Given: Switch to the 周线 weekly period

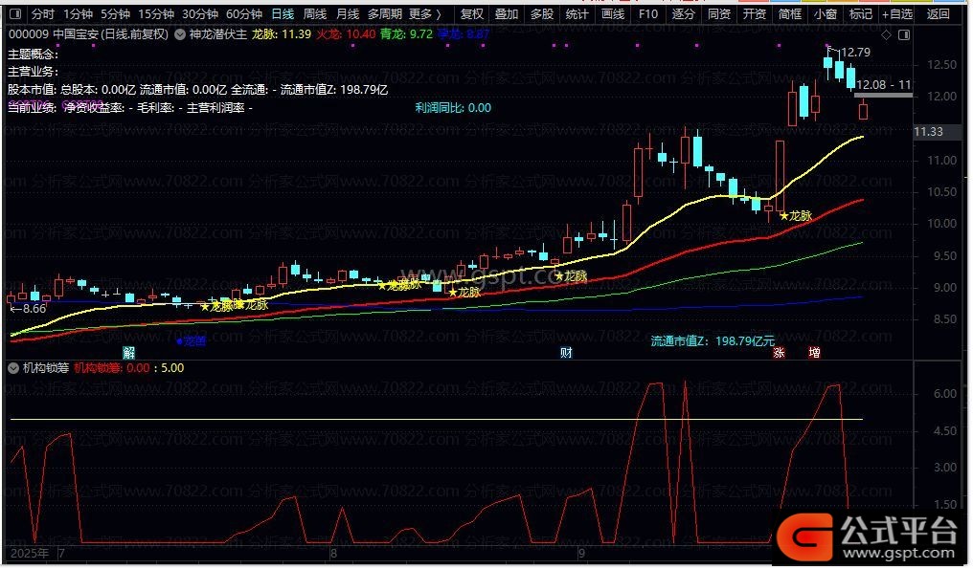Looking at the screenshot, I should click(x=314, y=14).
